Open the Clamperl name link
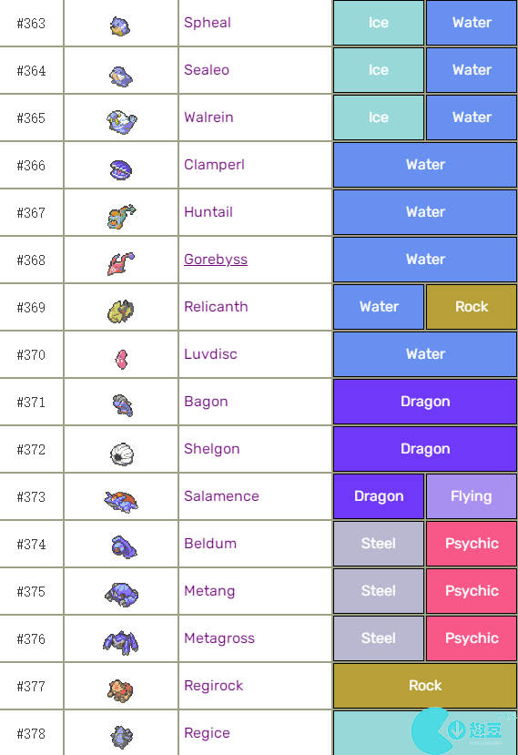This screenshot has height=755, width=518. (x=214, y=165)
